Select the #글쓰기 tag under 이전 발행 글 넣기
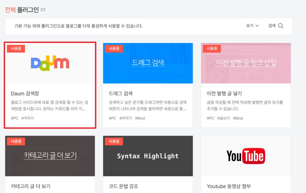 pos(224,118)
